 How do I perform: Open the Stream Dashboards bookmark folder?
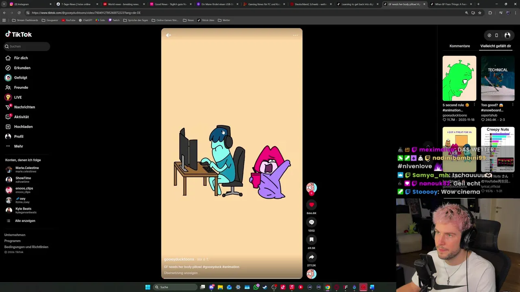pos(25,20)
